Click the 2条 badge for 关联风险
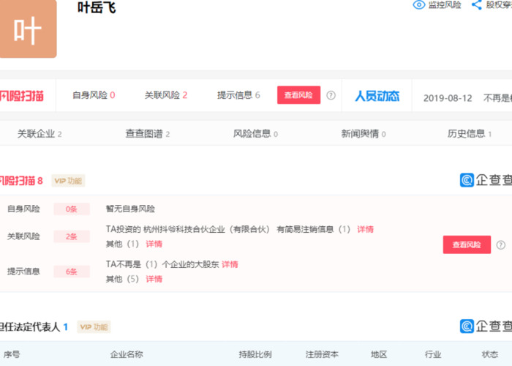The height and width of the screenshot is (366, 512). (x=72, y=236)
